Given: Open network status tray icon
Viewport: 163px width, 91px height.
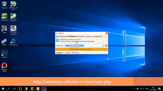Looking at the screenshot, I should pyautogui.click(x=140, y=89).
